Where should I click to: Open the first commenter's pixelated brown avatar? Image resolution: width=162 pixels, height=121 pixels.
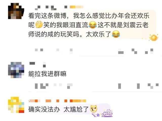[x=16, y=11]
